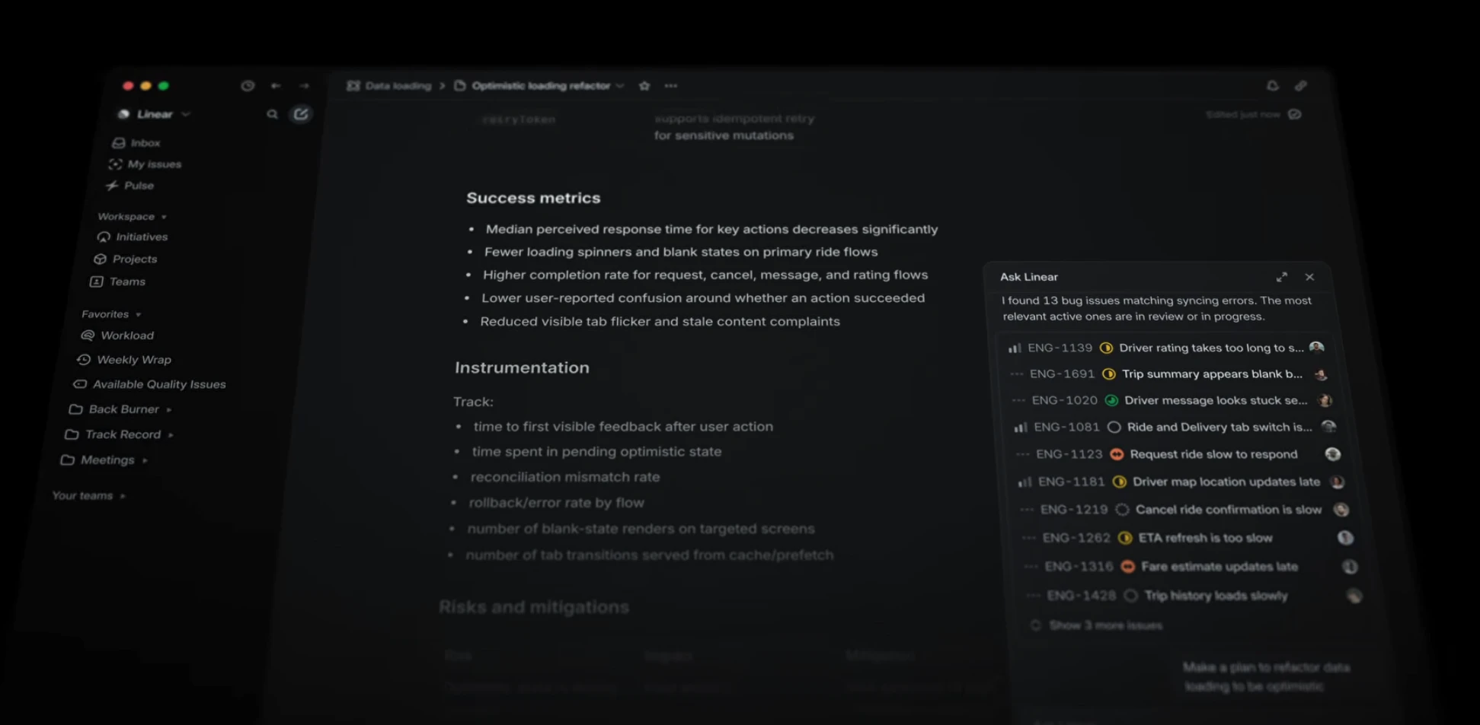Image resolution: width=1480 pixels, height=725 pixels.
Task: Click the status icon of ENG-1219
Action: pos(1122,510)
